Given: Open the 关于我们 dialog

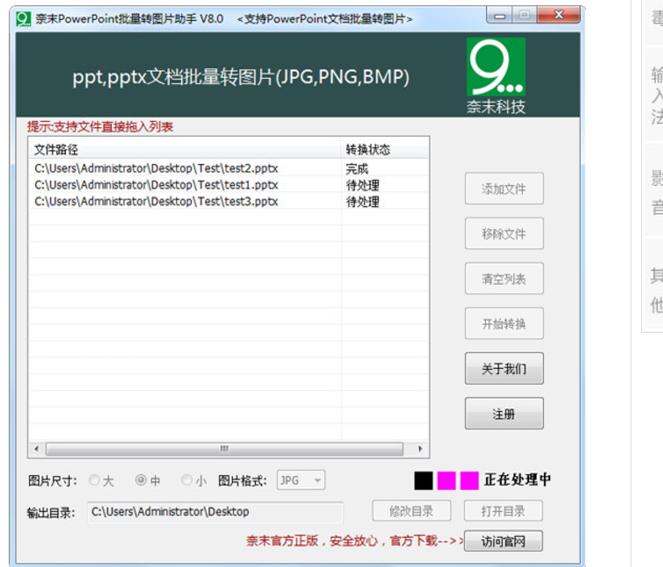Looking at the screenshot, I should 504,369.
